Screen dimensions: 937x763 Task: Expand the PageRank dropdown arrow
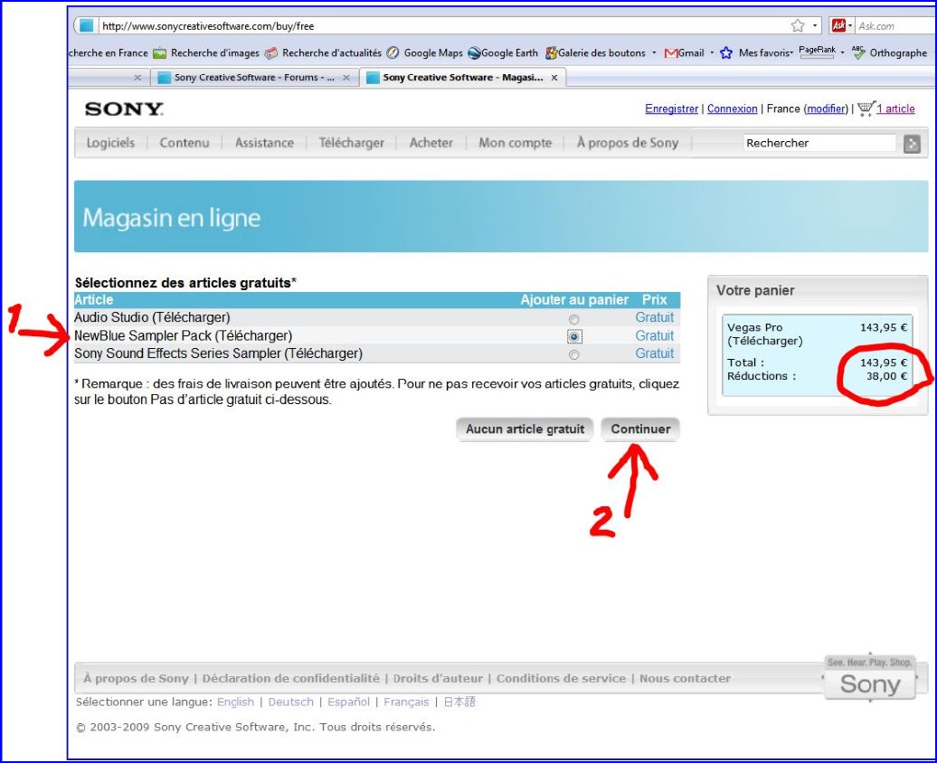(842, 53)
